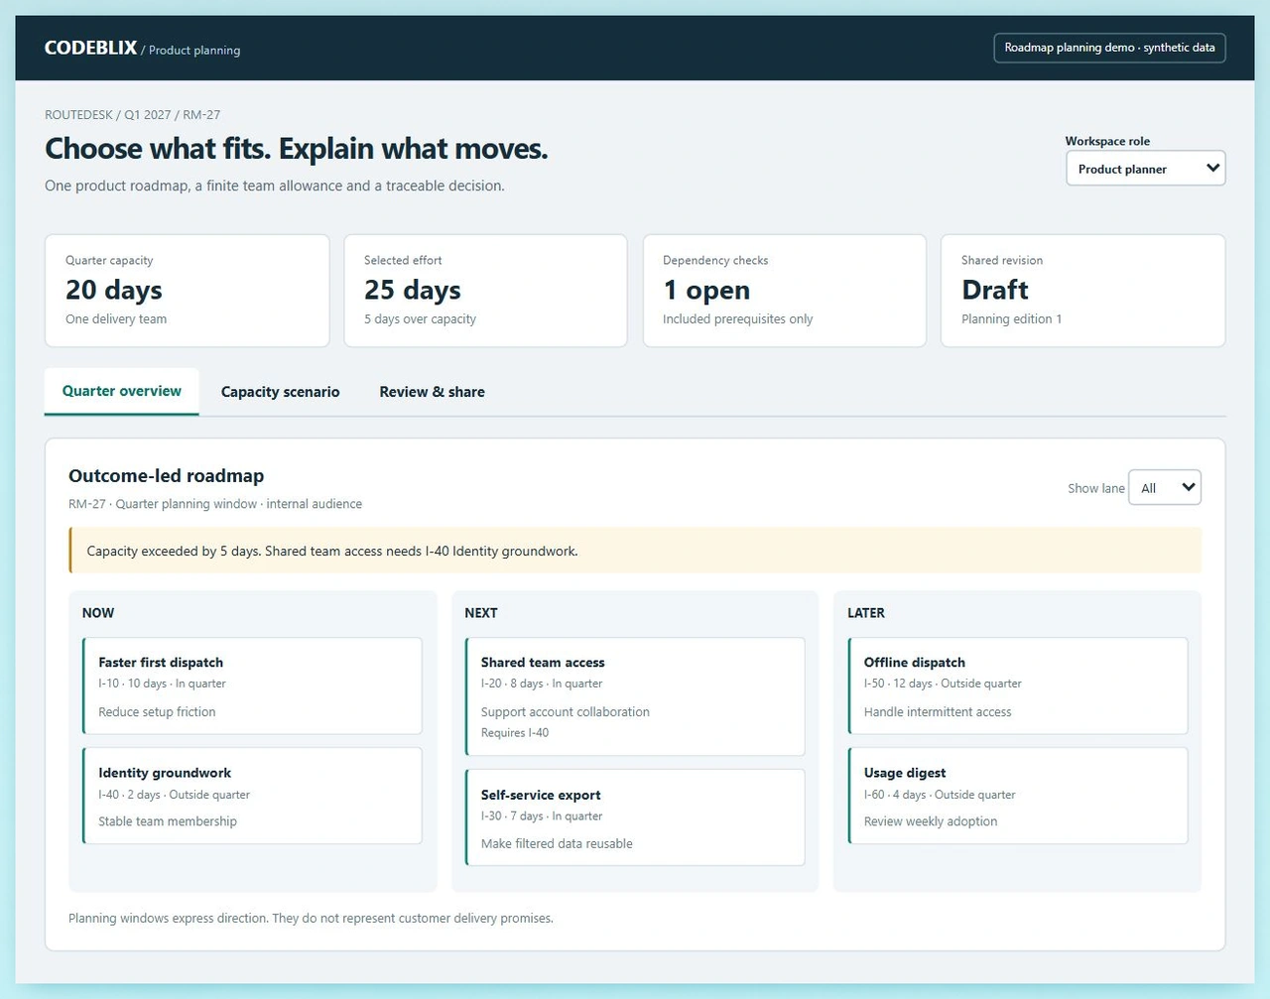Click the "I-30 · 7 days · In quarter" line
Image resolution: width=1270 pixels, height=999 pixels.
pyautogui.click(x=542, y=816)
